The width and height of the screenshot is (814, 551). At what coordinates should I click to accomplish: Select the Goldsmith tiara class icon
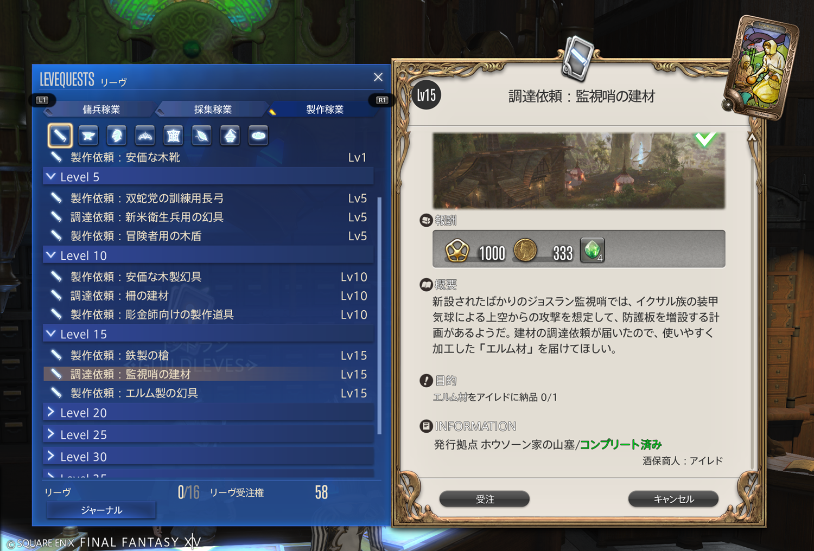pyautogui.click(x=145, y=136)
